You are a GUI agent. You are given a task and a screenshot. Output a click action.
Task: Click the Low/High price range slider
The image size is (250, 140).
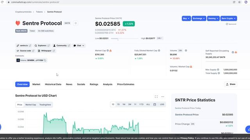[x=125, y=38]
